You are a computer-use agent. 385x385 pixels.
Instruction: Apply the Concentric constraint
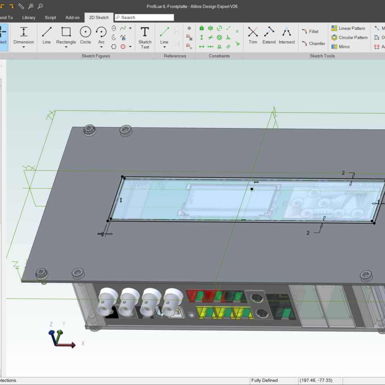pos(219,37)
